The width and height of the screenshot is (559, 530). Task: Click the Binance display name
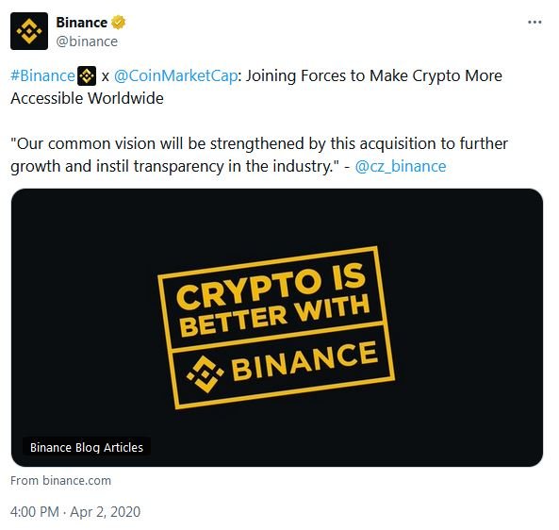(82, 23)
